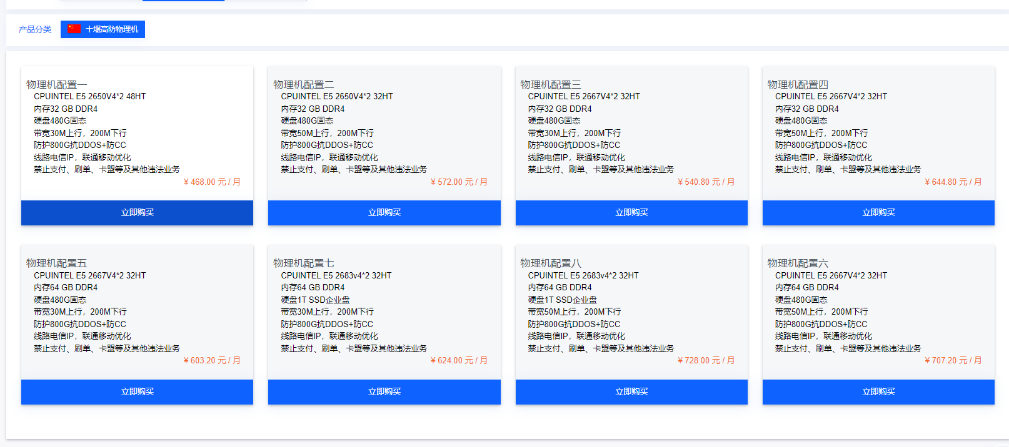Click 硬盘1T SSD企业盘 in 物理机配置八
Screen dimensions: 1009x447
[x=562, y=300]
